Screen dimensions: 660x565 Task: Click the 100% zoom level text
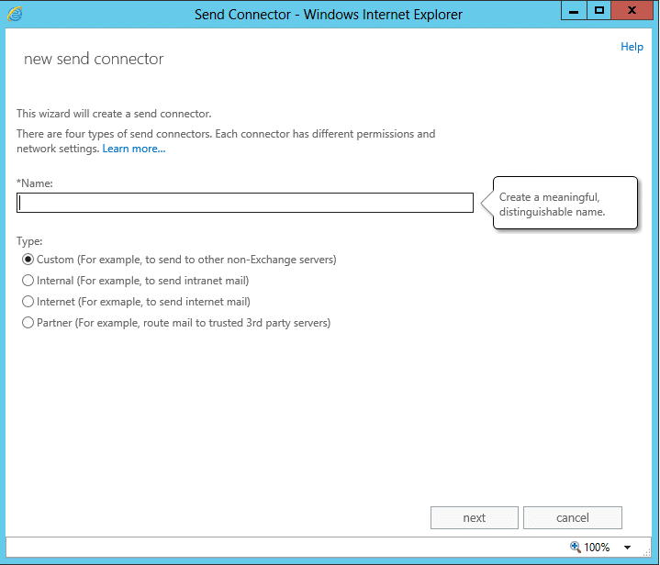597,548
